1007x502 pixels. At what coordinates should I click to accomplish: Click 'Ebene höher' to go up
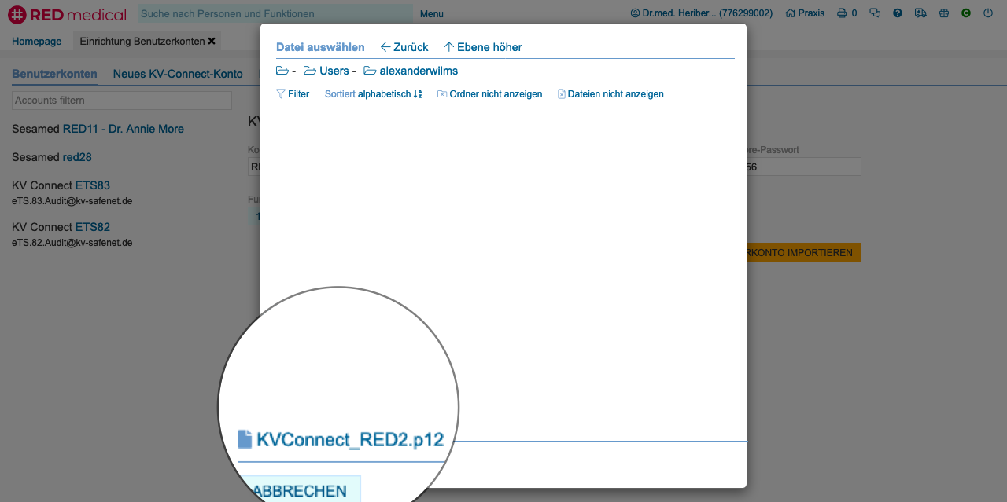[483, 47]
